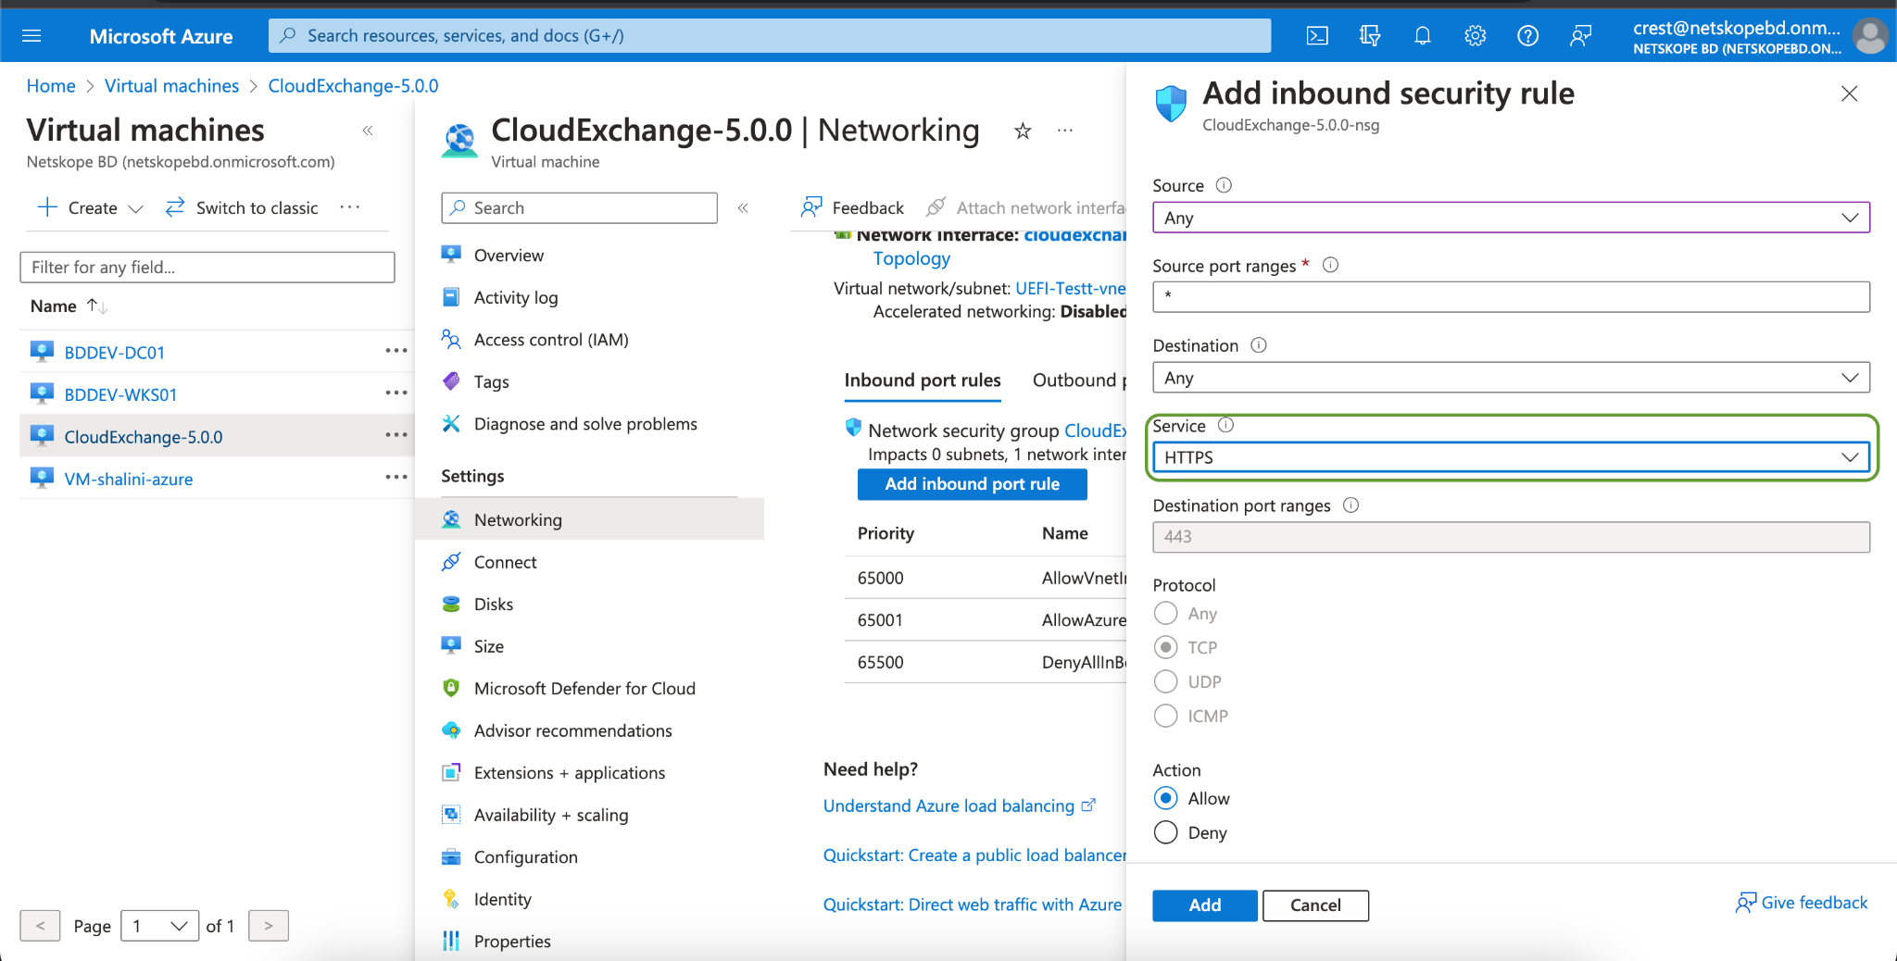
Task: Click the Add inbound port rule button
Action: pyautogui.click(x=973, y=484)
